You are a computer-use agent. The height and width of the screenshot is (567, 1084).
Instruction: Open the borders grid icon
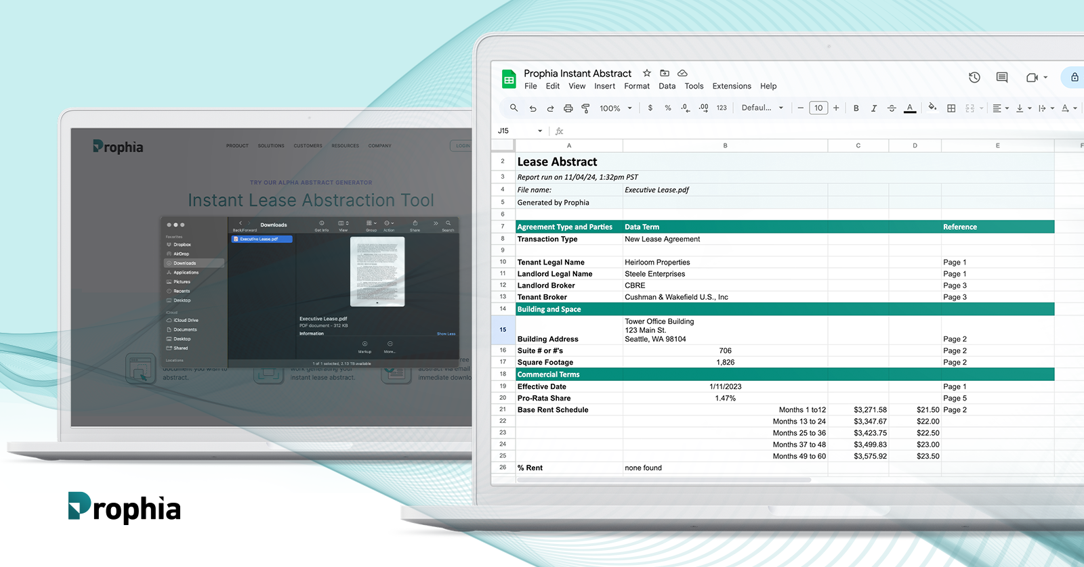951,108
